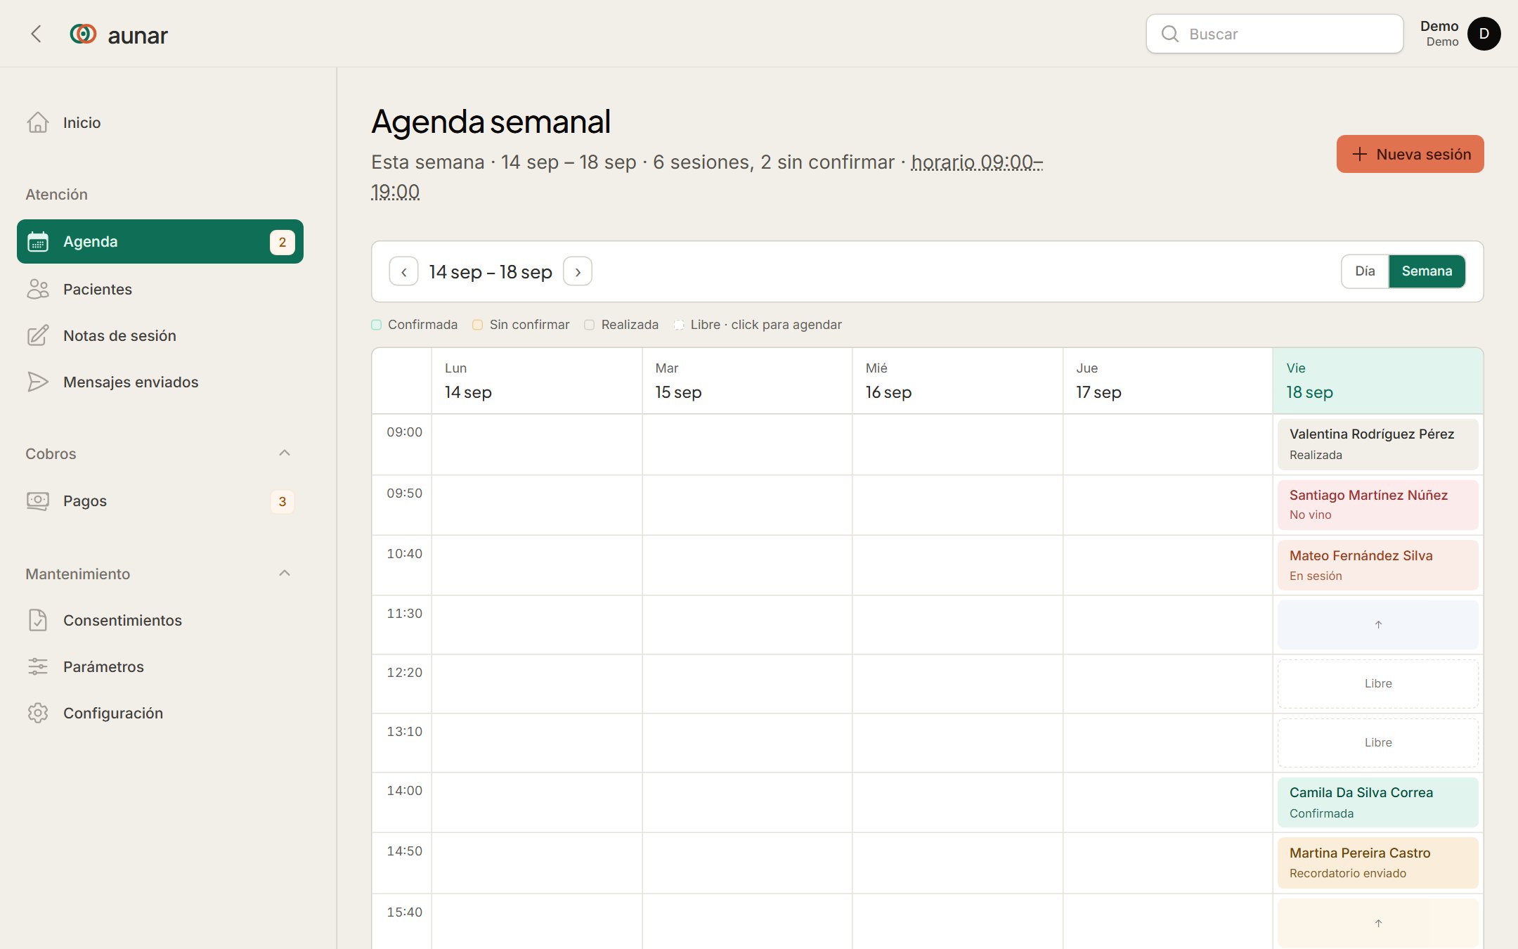Go to next week arrow
The image size is (1518, 949).
[578, 271]
